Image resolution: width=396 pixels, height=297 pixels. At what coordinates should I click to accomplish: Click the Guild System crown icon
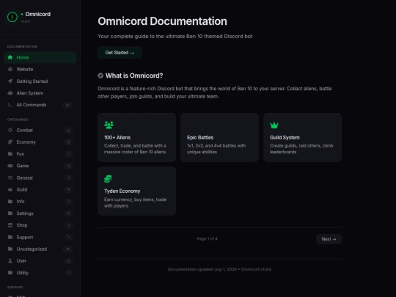tap(274, 125)
